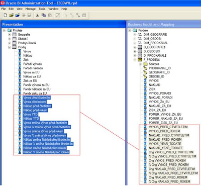Click the Presentation pane title bar
201x186 pixels.
click(x=63, y=25)
